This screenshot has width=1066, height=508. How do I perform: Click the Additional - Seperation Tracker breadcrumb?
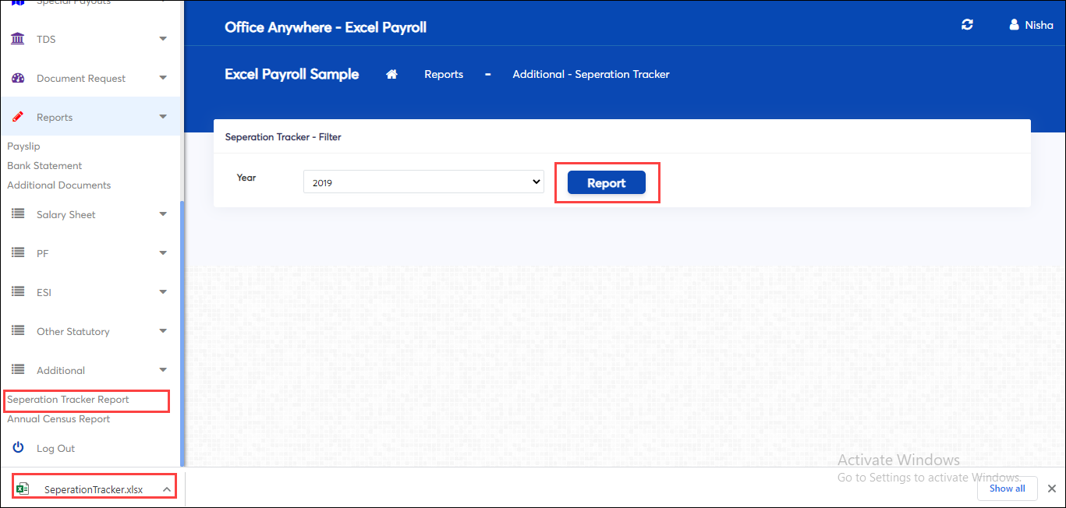(x=591, y=75)
